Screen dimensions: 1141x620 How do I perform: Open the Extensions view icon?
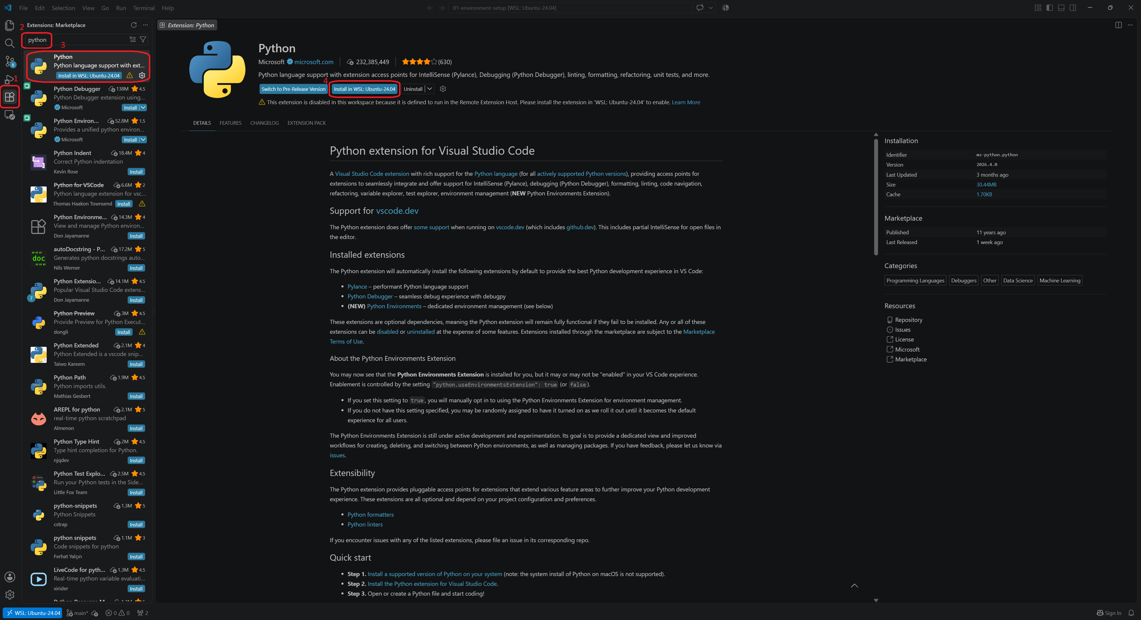point(9,97)
